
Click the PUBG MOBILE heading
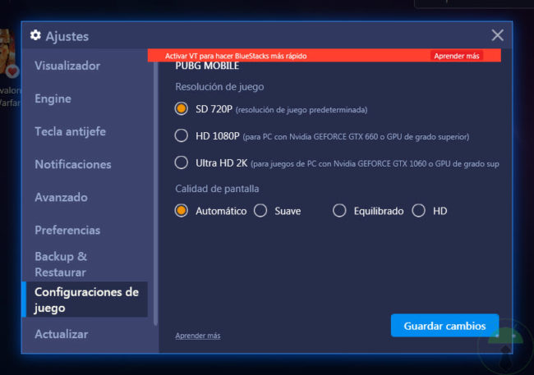click(207, 66)
